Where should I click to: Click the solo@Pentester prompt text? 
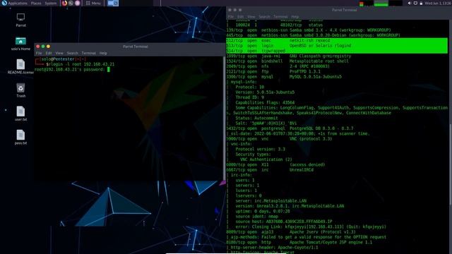[x=58, y=59]
